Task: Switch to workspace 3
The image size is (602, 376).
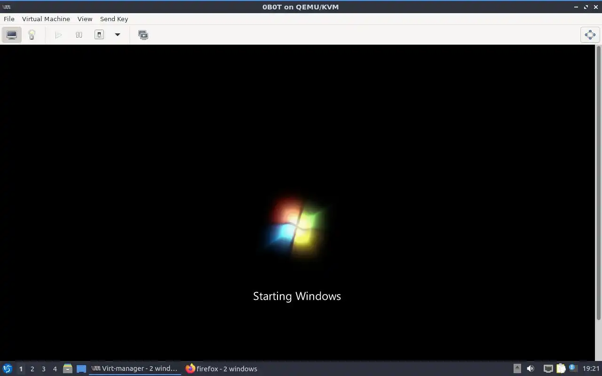Action: click(43, 369)
